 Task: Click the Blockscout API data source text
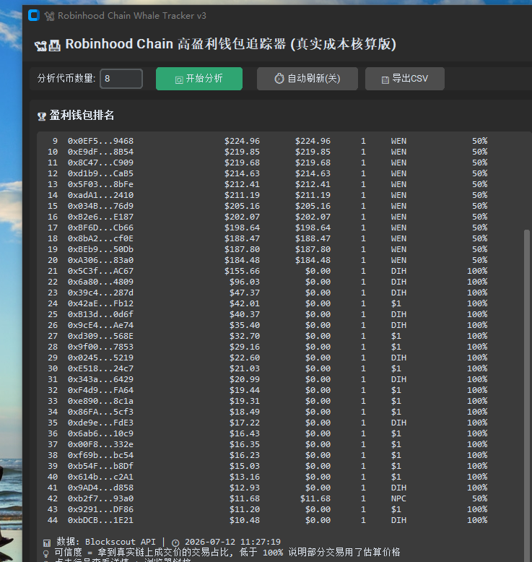coord(121,542)
